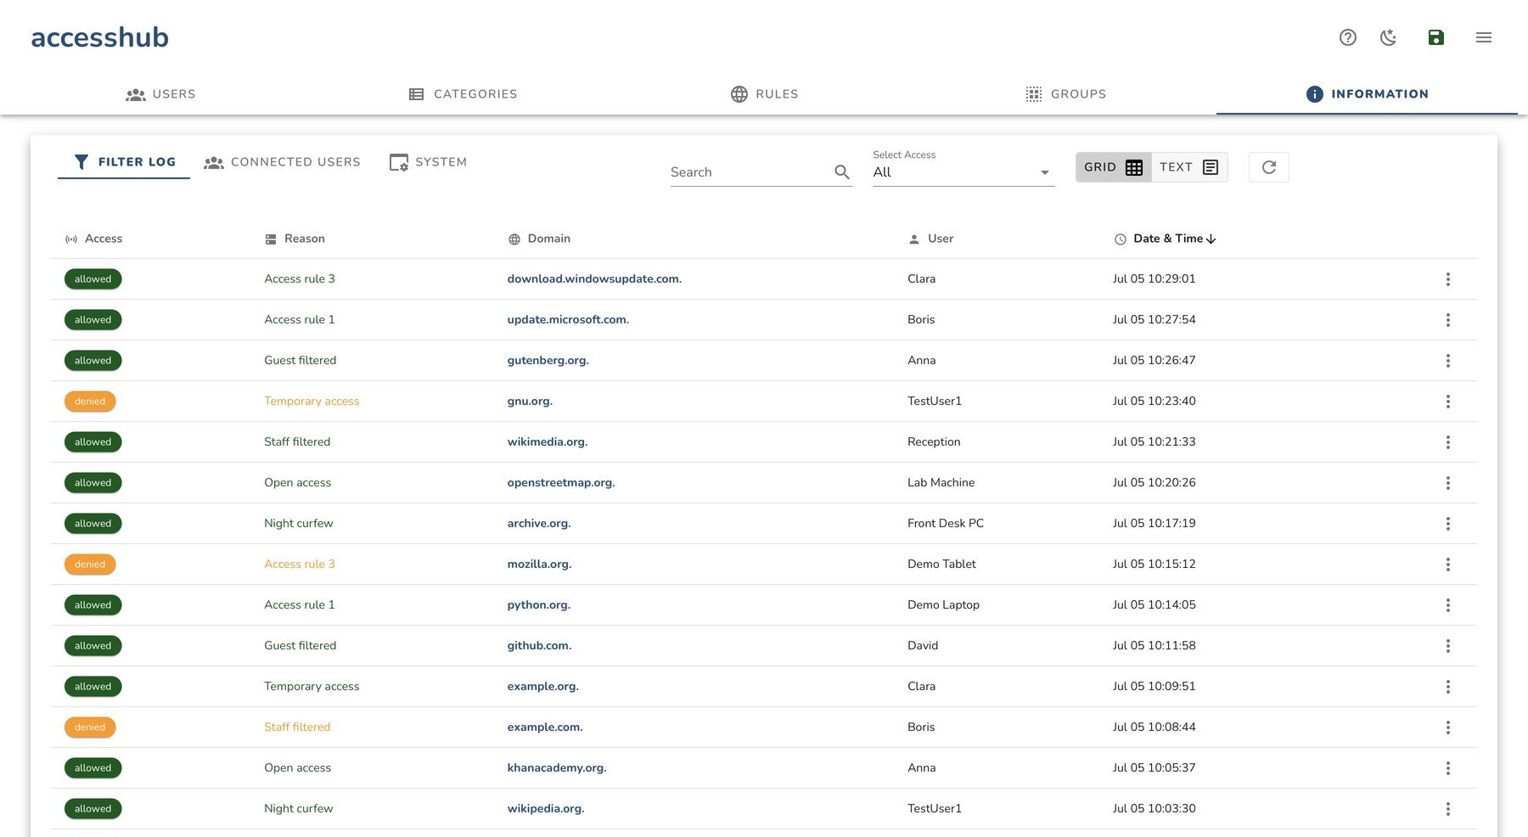Open domain link update.microsoft.com.
The image size is (1528, 837).
568,320
